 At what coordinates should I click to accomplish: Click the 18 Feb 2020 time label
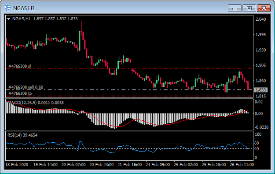click(17, 165)
